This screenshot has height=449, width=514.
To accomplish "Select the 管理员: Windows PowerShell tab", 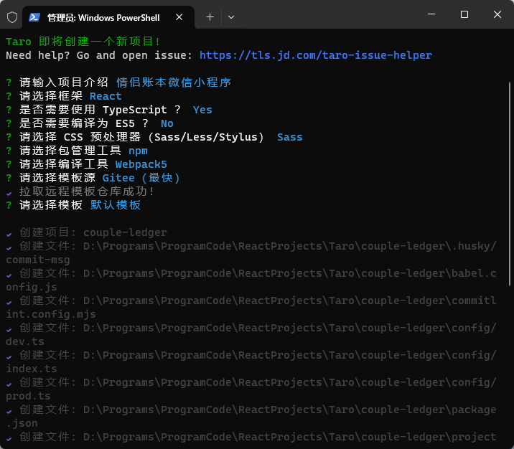I will (x=108, y=17).
